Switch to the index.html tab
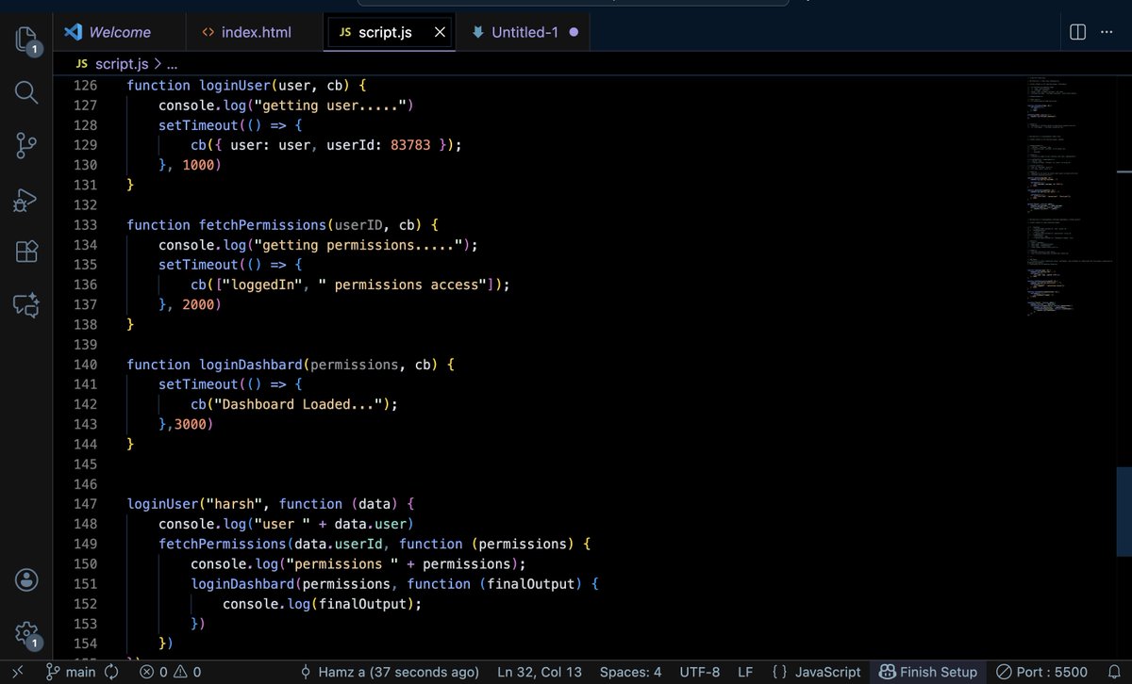The width and height of the screenshot is (1132, 684). coord(255,32)
